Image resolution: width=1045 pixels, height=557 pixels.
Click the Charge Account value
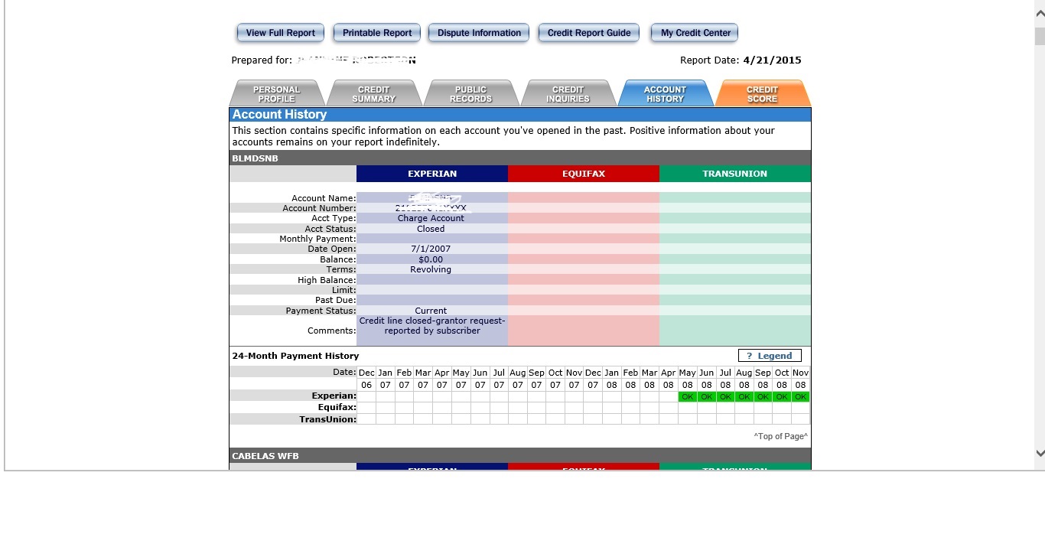coord(431,218)
